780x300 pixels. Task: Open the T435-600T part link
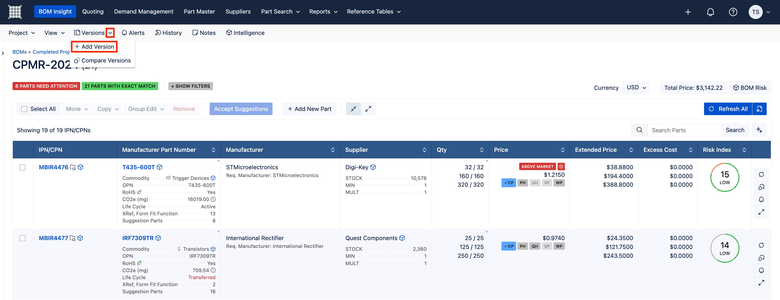(138, 167)
